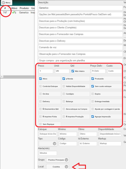Focus the Id. Externo input field

pos(88,144)
